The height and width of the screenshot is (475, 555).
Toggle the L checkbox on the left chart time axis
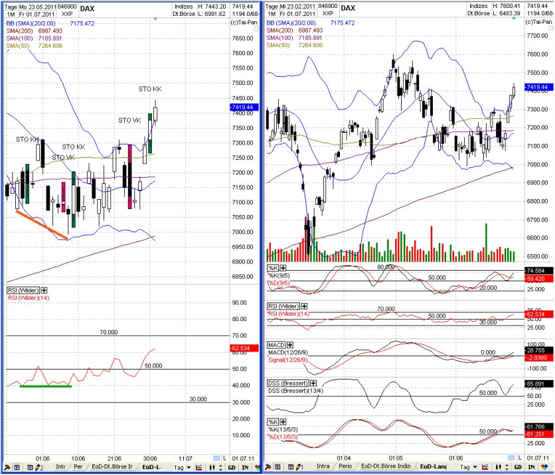tap(224, 458)
